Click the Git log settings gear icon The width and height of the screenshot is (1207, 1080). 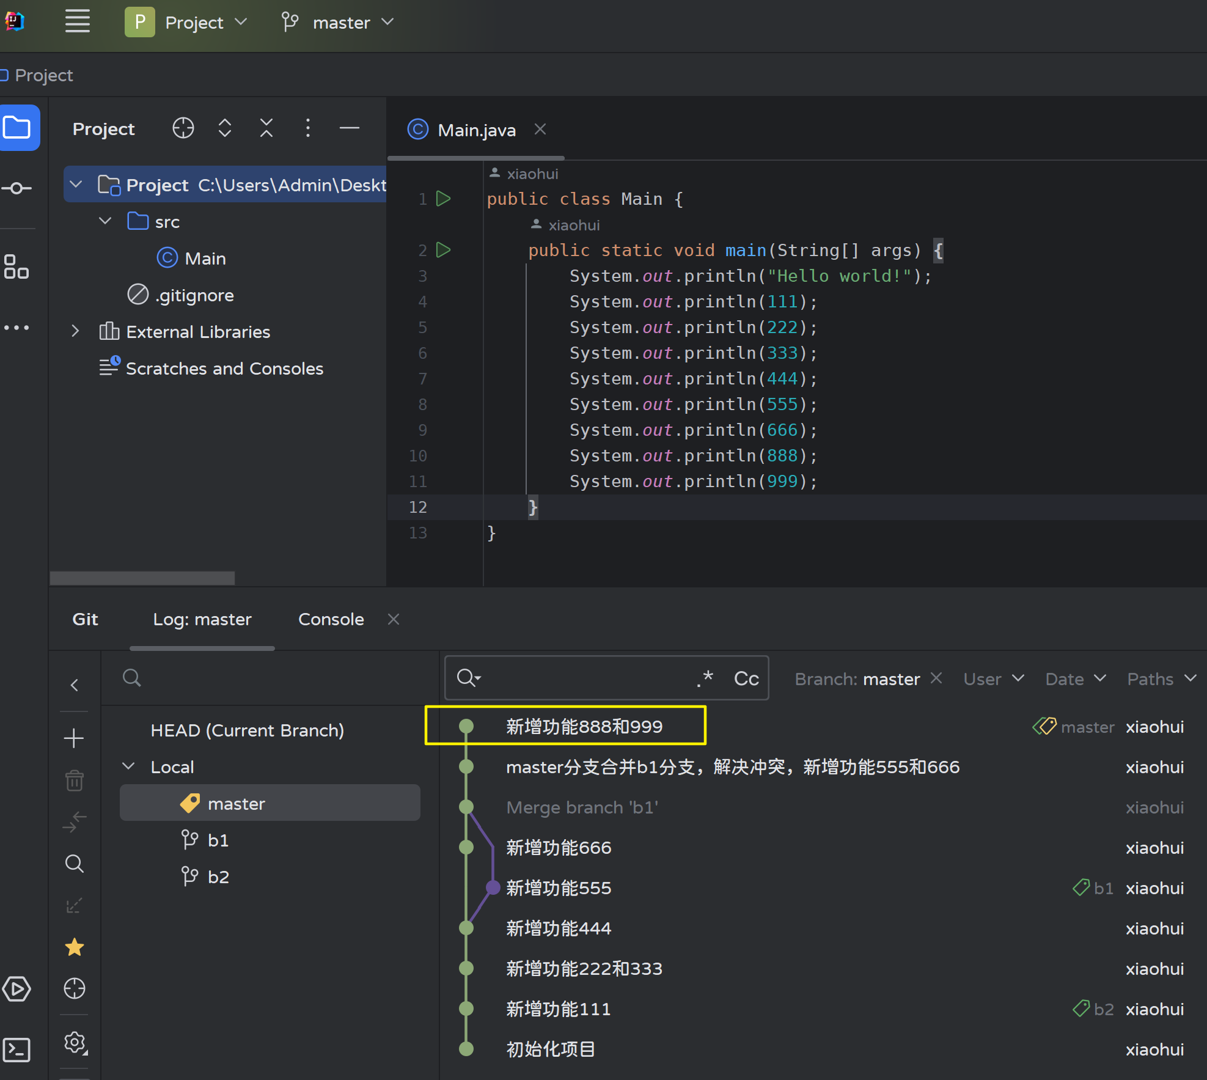click(75, 1043)
